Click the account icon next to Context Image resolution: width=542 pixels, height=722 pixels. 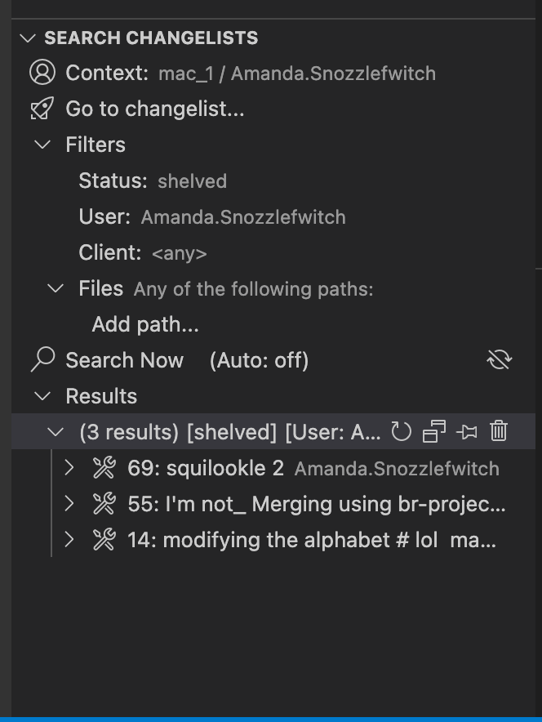click(41, 73)
